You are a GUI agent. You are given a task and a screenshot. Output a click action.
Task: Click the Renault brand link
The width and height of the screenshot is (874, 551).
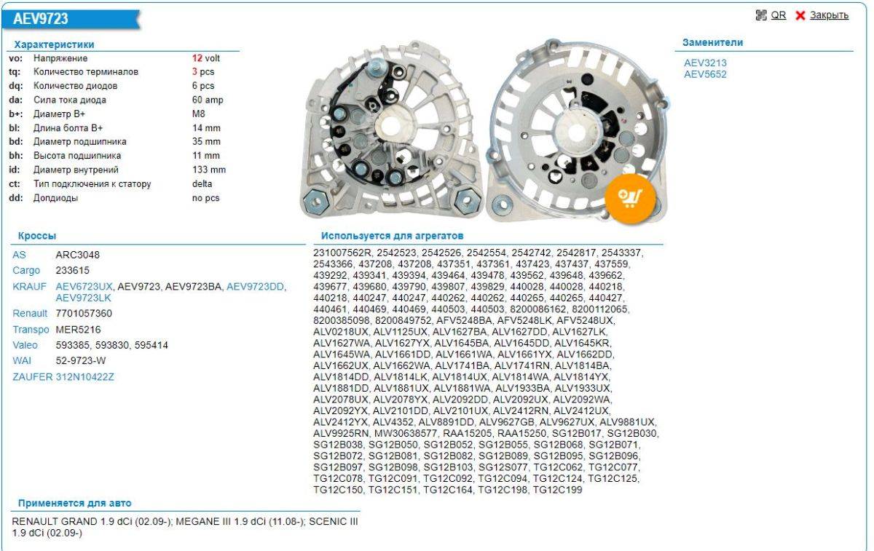coord(30,314)
